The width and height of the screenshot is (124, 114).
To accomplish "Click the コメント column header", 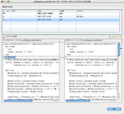I will (98, 11).
